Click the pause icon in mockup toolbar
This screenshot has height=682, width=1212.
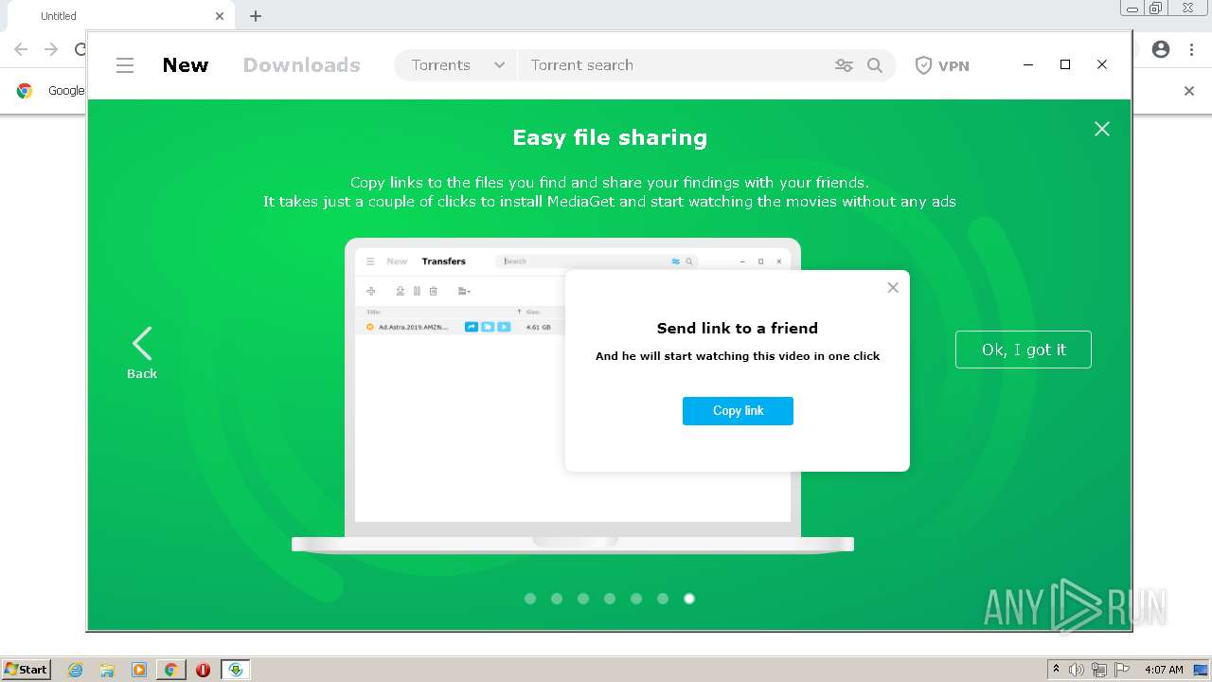(x=417, y=291)
